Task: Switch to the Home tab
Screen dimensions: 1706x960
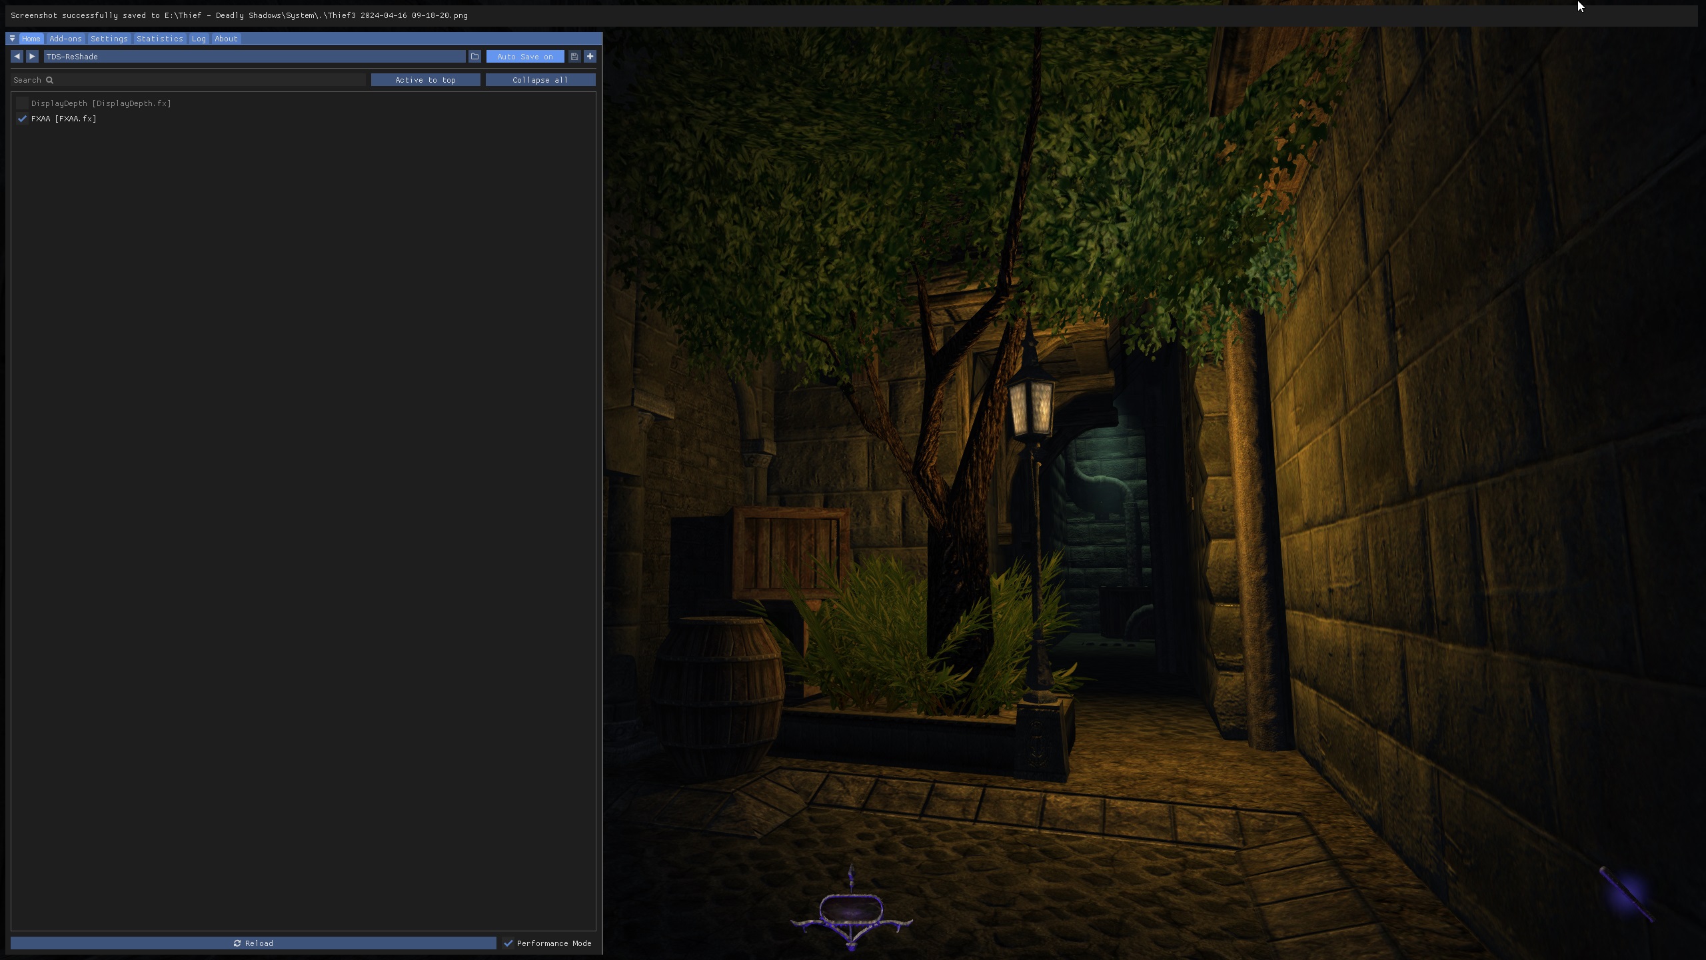Action: (31, 39)
